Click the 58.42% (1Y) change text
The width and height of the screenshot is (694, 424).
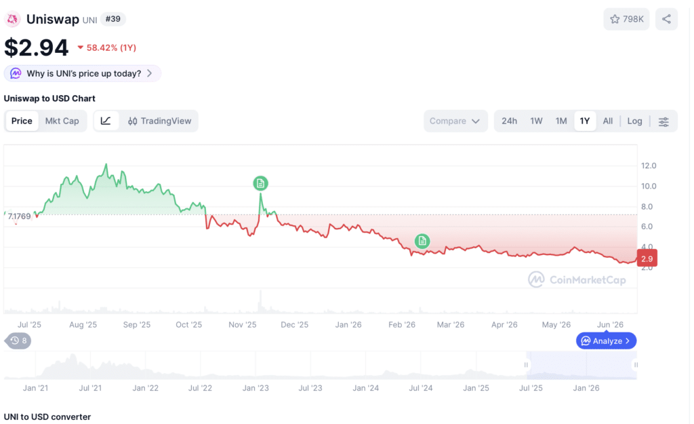(x=111, y=48)
